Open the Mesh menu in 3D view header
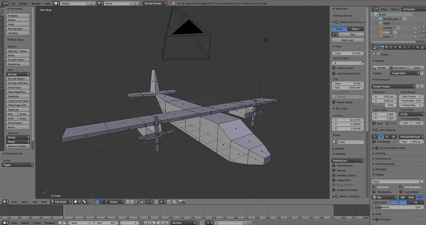The height and width of the screenshot is (225, 426). click(x=44, y=202)
